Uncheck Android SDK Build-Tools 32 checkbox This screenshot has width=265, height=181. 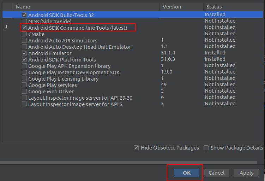click(24, 15)
